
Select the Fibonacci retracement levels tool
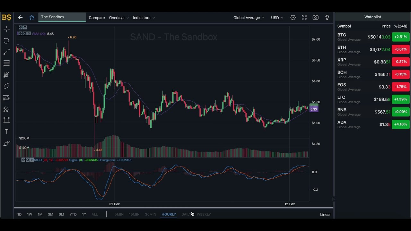(6, 98)
